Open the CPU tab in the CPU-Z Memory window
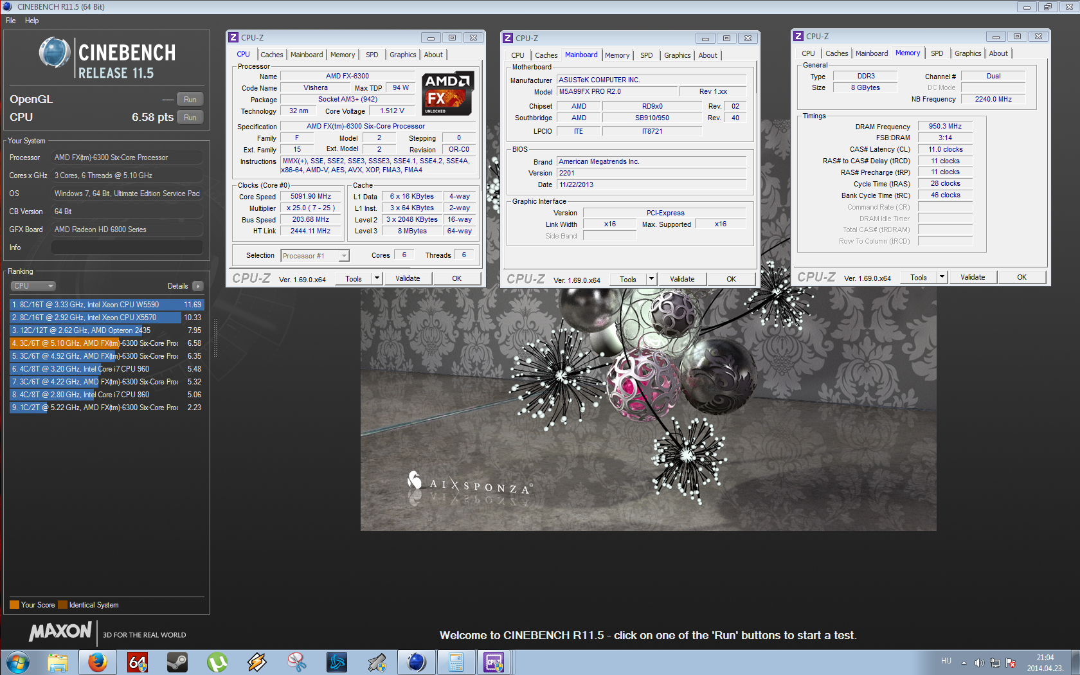 click(808, 53)
